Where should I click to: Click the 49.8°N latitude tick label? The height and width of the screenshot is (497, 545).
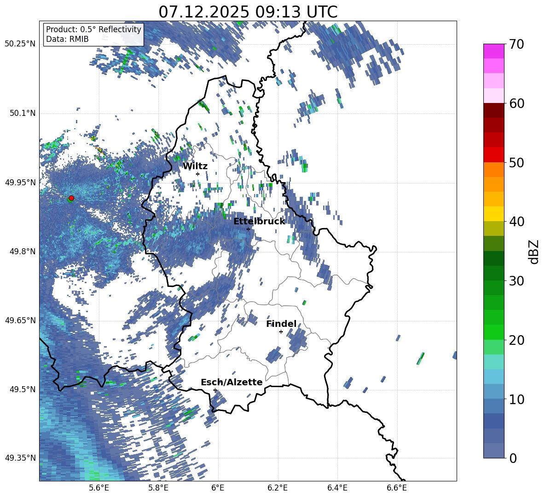coord(22,251)
